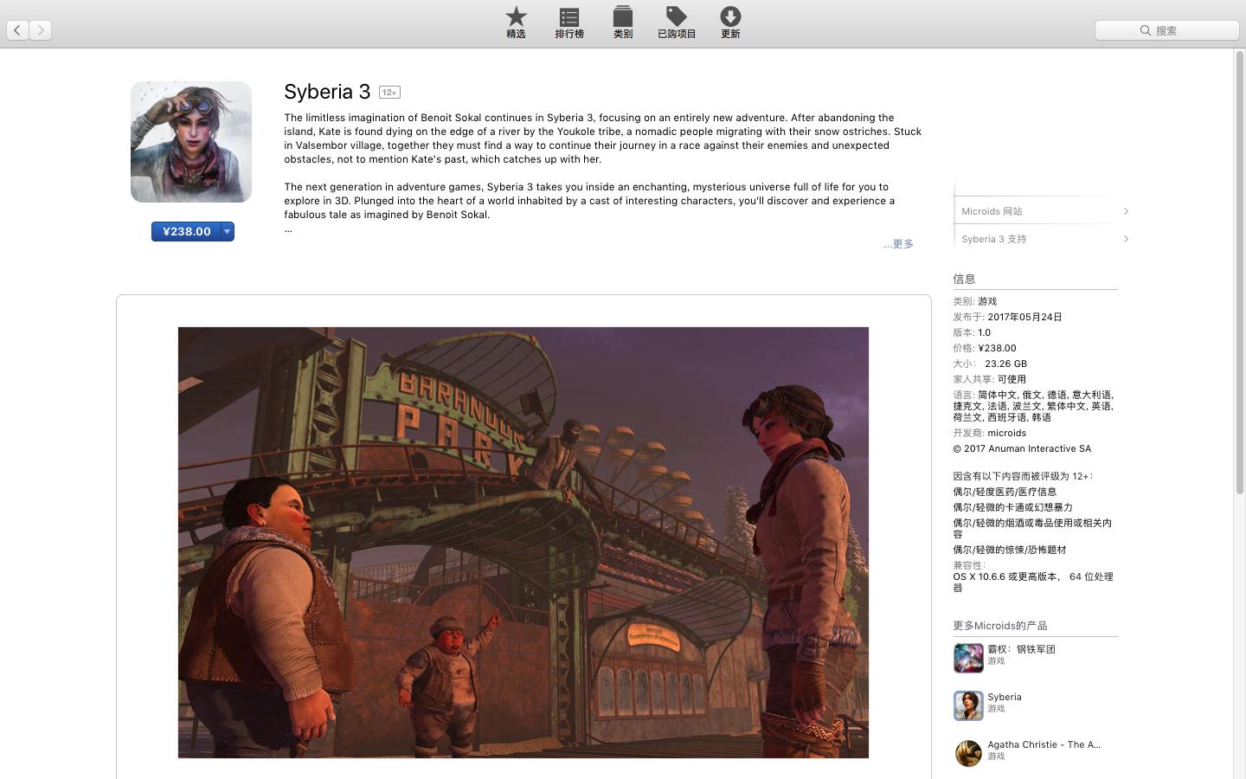Open the Syberia game title link
1246x779 pixels.
(x=1005, y=697)
